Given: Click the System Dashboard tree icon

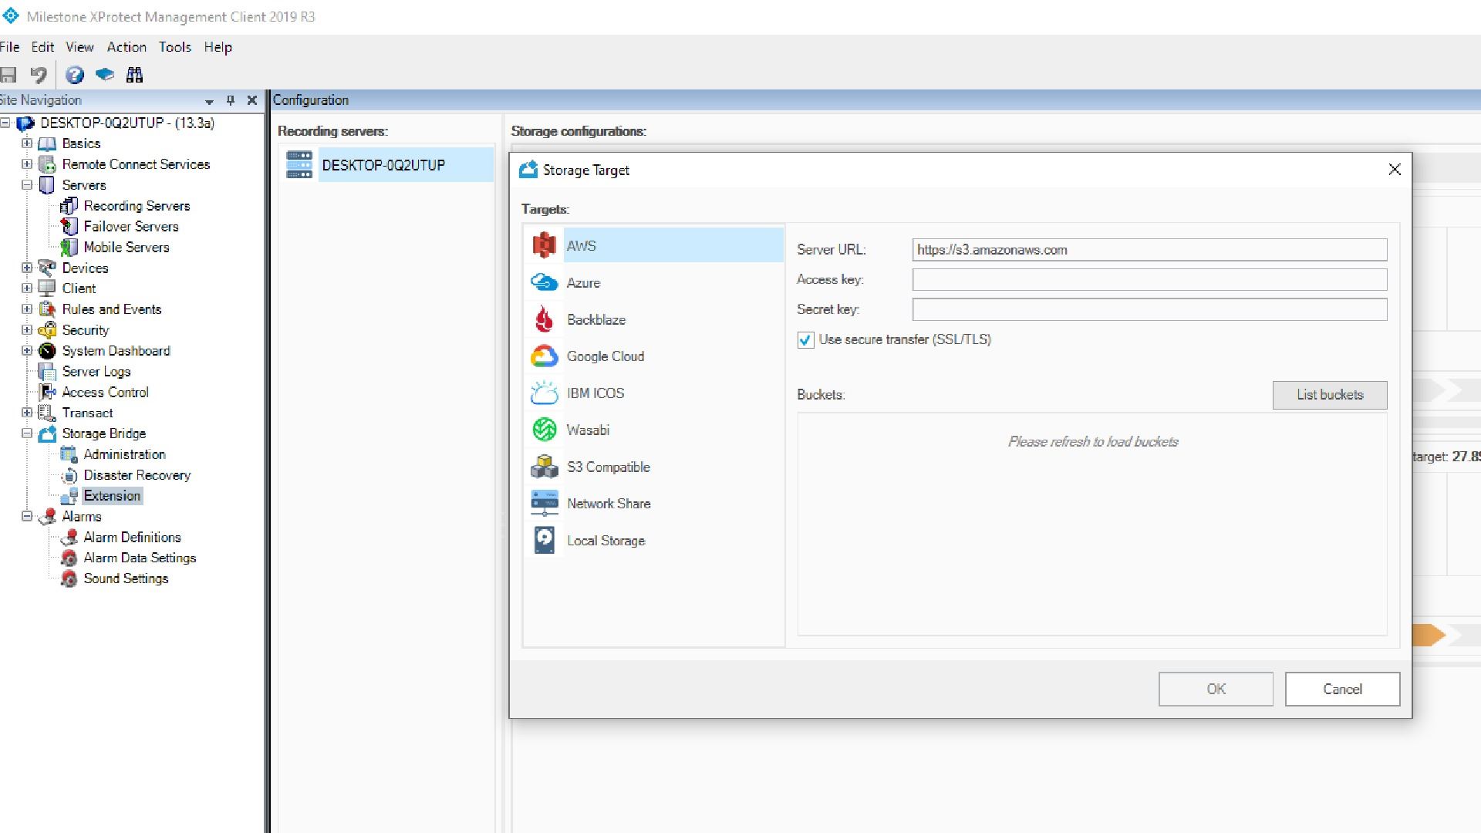Looking at the screenshot, I should point(47,351).
